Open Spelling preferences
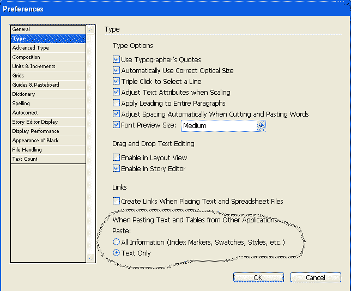The image size is (351, 291). point(48,103)
